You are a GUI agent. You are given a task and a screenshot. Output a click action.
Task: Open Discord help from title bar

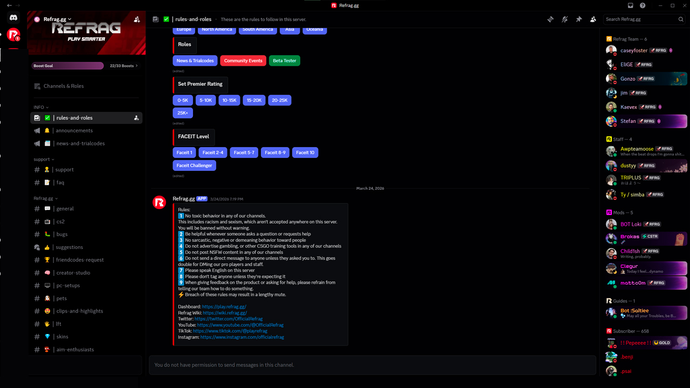pos(643,5)
